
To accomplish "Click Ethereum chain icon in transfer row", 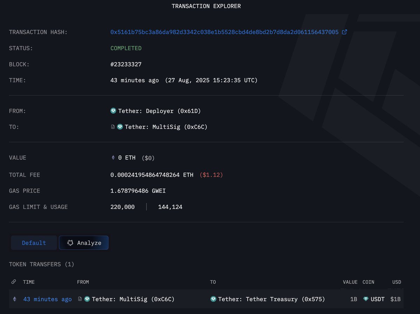I will (x=14, y=299).
